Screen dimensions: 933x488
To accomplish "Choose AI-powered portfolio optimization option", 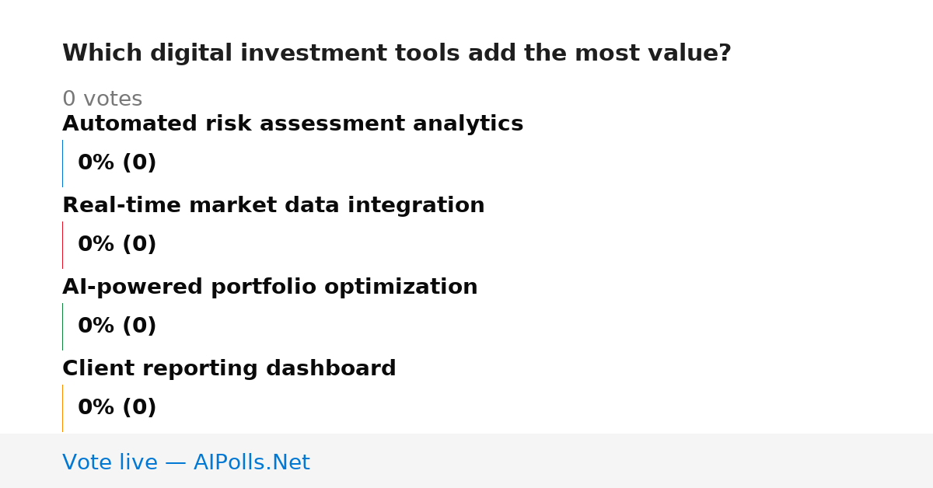I will (x=270, y=287).
